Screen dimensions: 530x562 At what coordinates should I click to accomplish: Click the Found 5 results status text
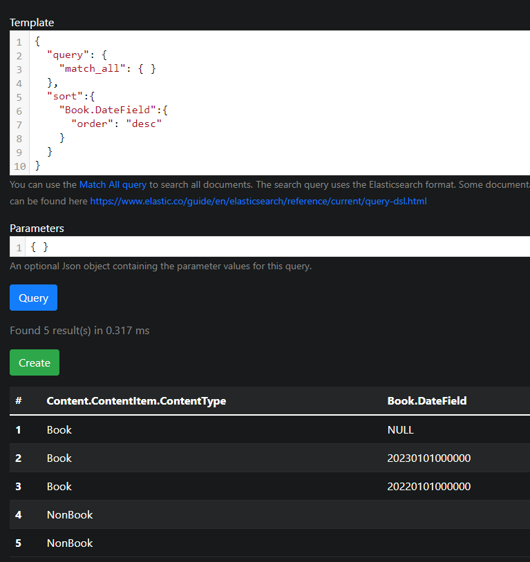79,330
